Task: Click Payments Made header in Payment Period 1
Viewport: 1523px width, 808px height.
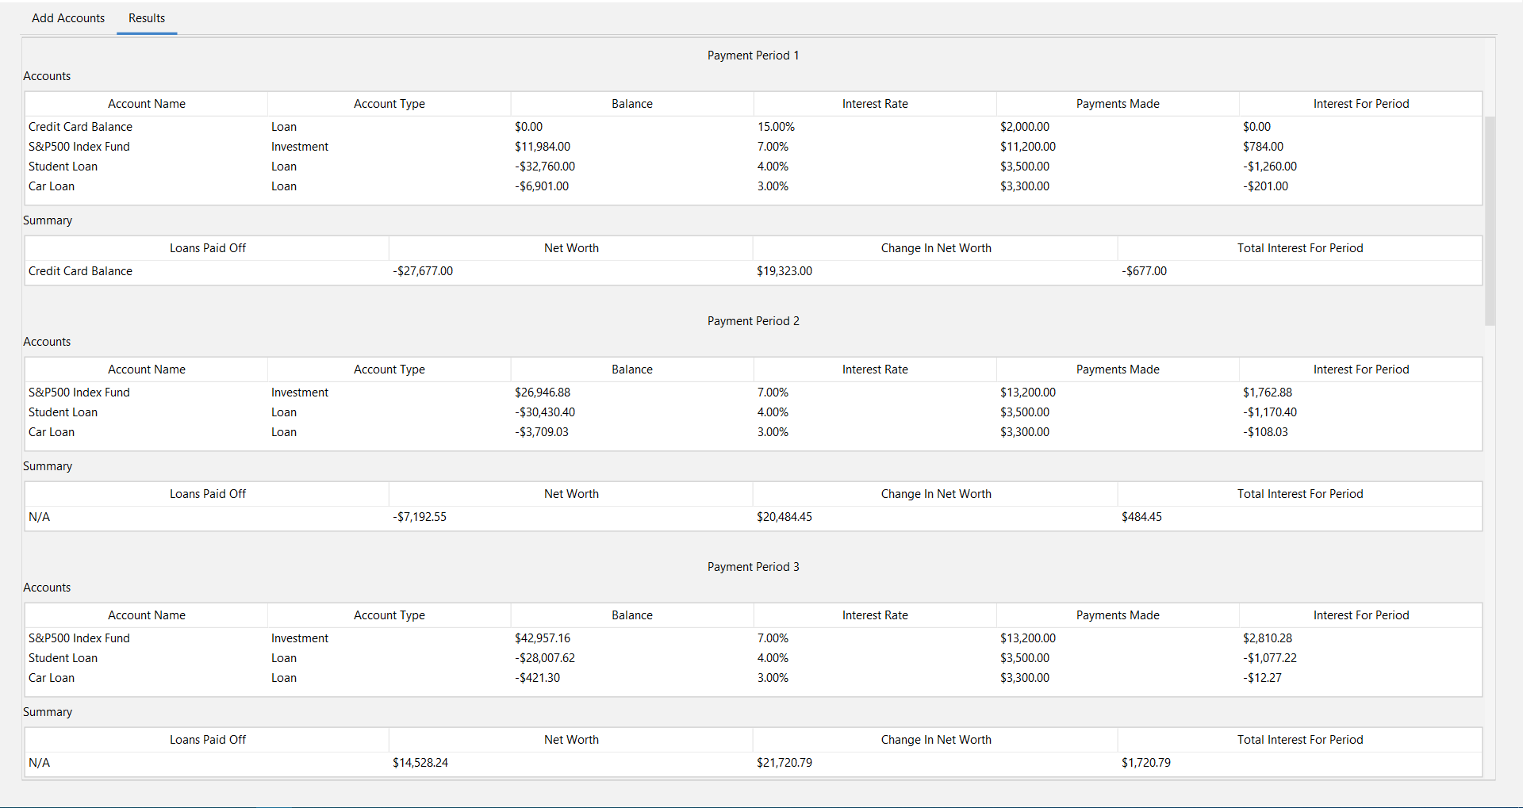Action: click(x=1118, y=104)
